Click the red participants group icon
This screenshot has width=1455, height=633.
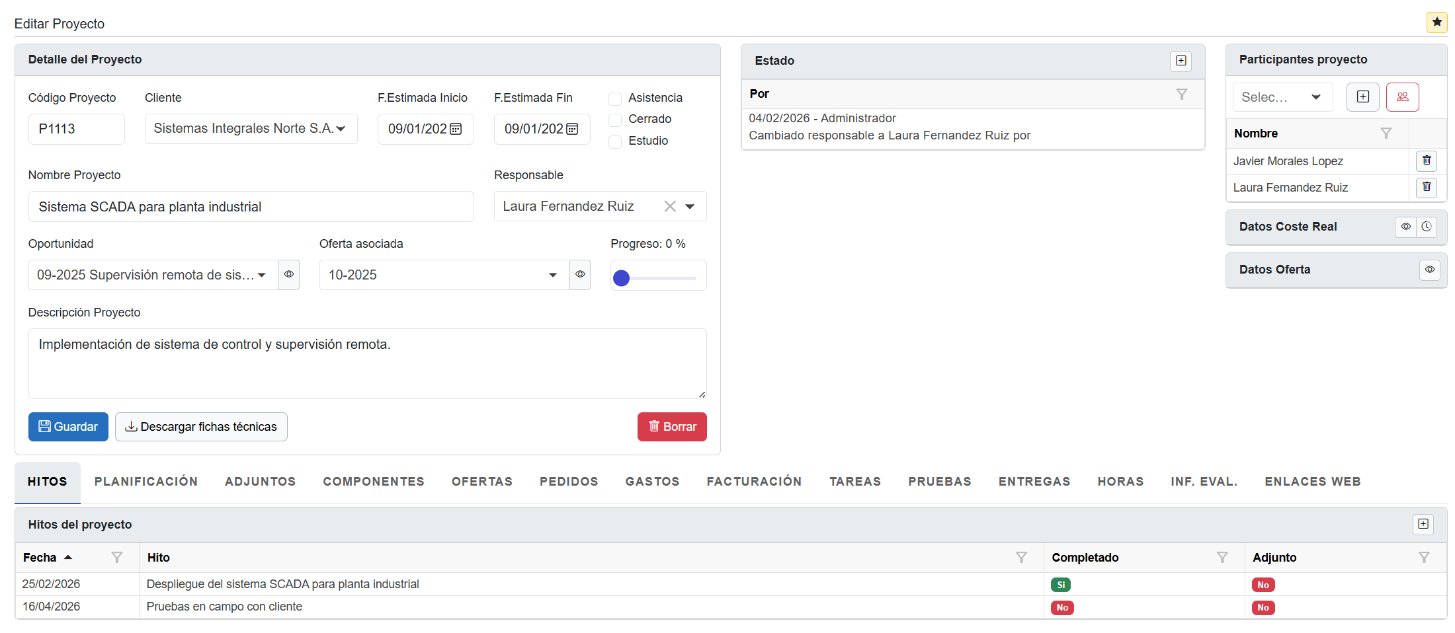(x=1402, y=97)
